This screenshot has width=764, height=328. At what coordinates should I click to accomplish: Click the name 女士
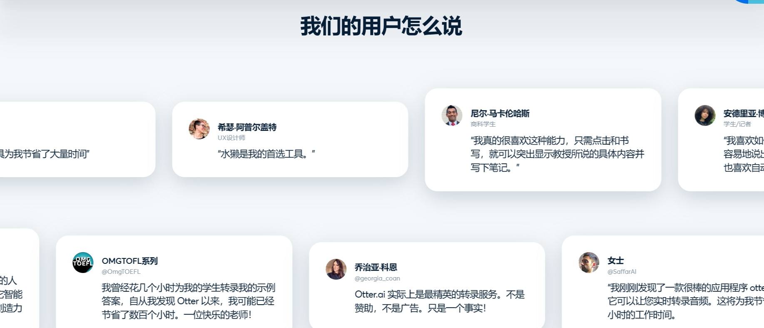click(x=615, y=260)
